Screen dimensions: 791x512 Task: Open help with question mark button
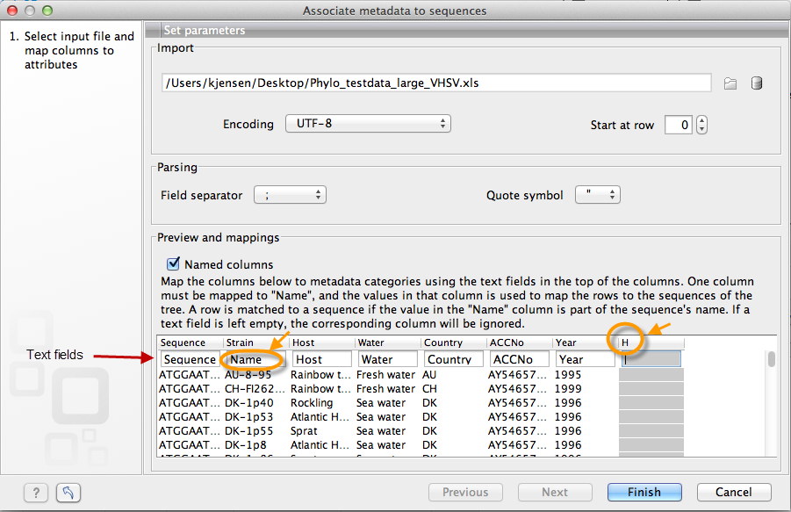point(36,493)
